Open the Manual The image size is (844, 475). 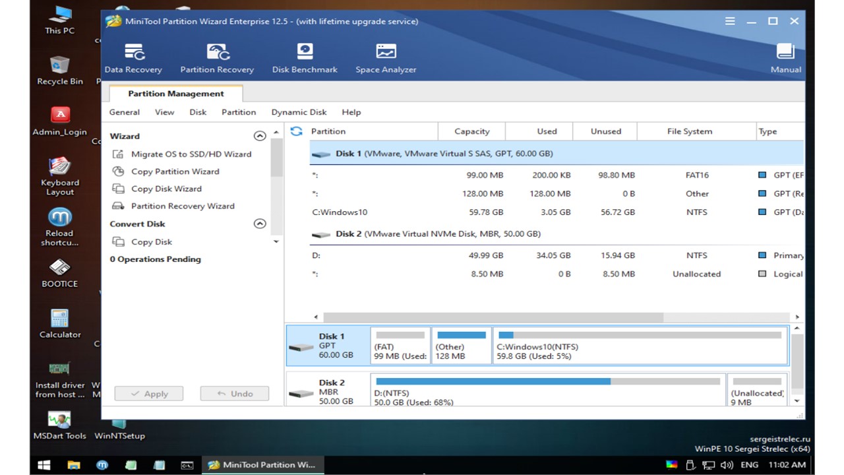click(785, 59)
